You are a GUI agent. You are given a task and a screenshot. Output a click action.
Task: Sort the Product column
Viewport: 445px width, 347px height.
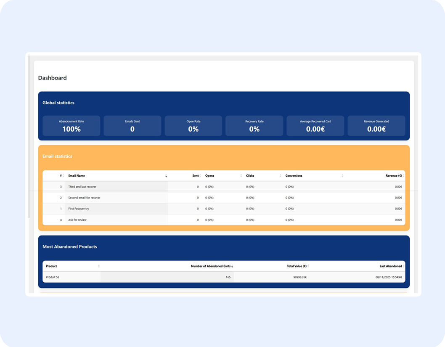click(99, 266)
